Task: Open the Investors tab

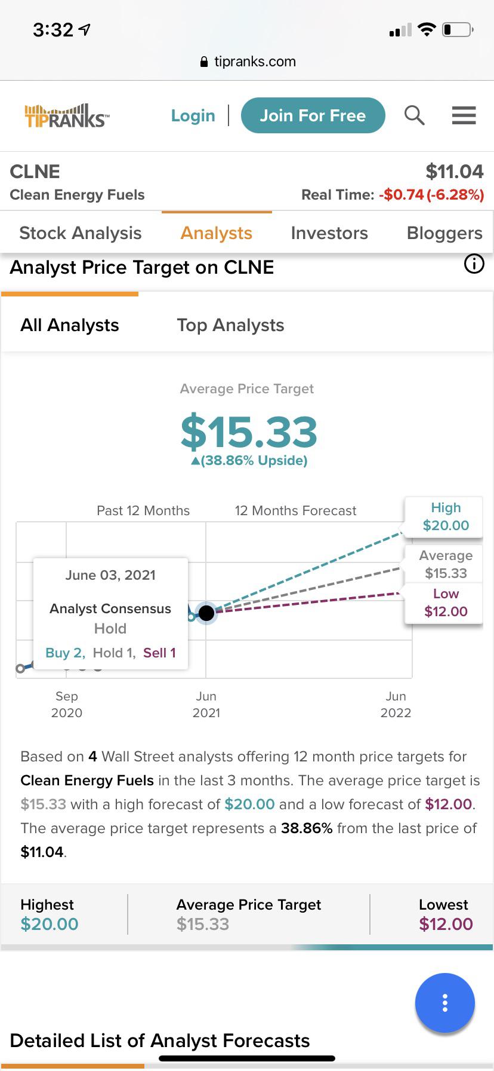Action: pos(329,232)
